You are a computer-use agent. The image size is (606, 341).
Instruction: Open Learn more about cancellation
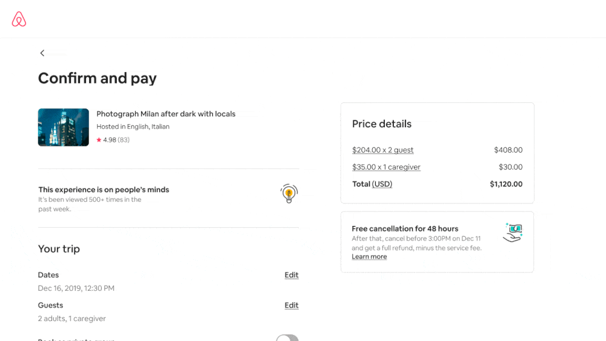pos(369,257)
